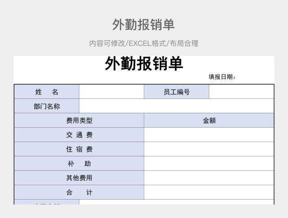This screenshot has height=218, width=288.
Task: Click the blank 部门名称 entry field
Action: [176, 106]
